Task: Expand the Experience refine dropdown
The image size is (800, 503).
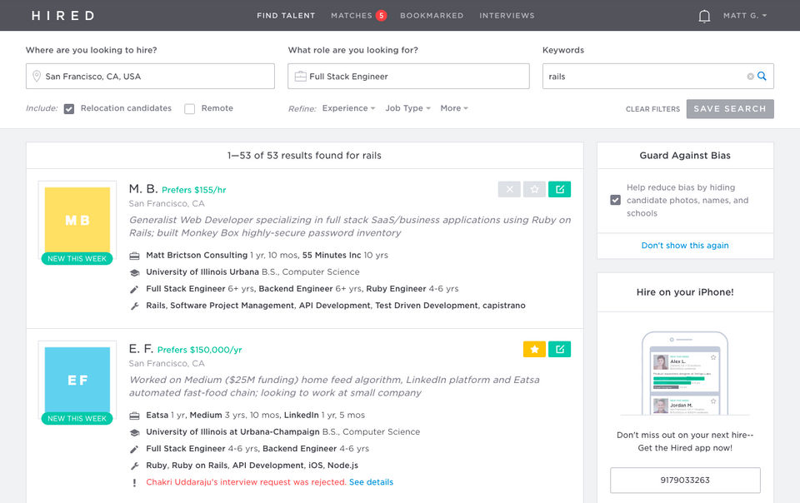Action: point(348,108)
